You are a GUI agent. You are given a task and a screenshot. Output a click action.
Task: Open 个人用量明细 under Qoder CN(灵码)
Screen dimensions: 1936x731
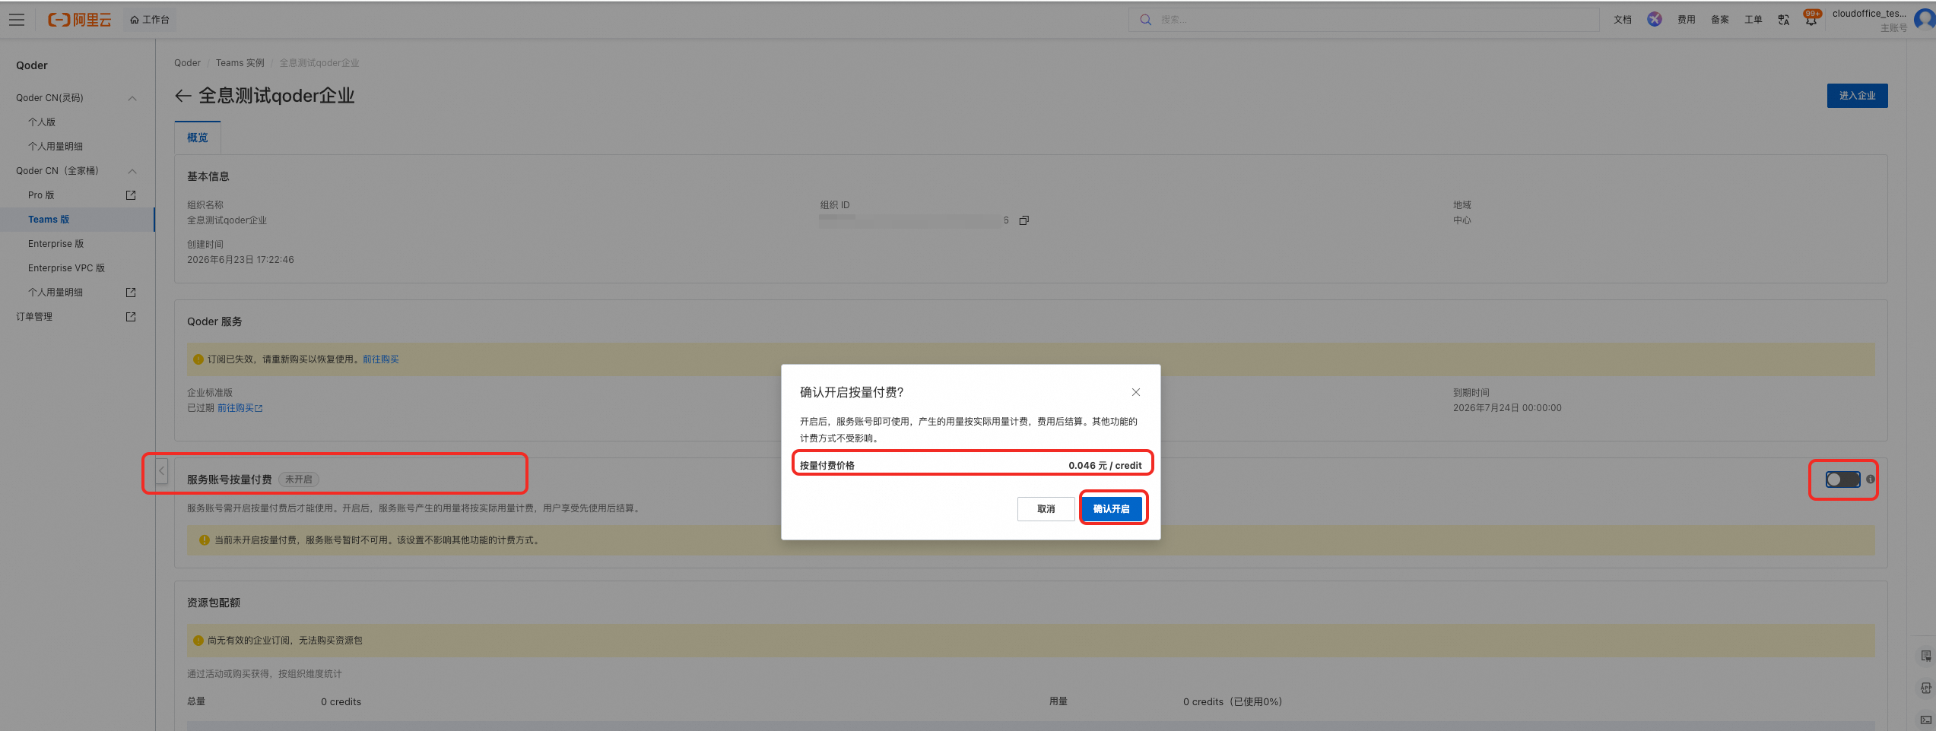(x=56, y=147)
